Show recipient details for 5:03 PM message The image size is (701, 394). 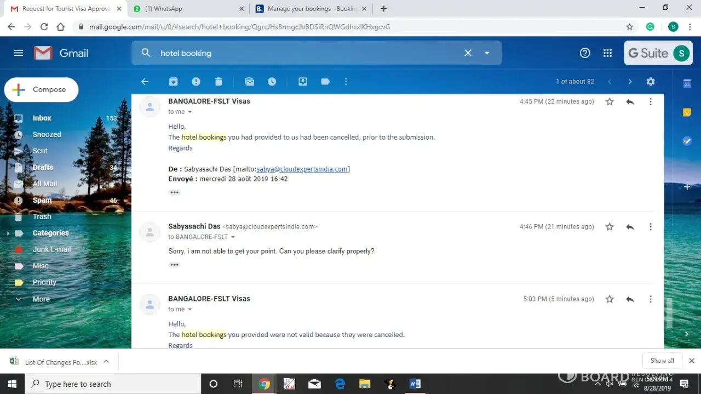point(190,310)
